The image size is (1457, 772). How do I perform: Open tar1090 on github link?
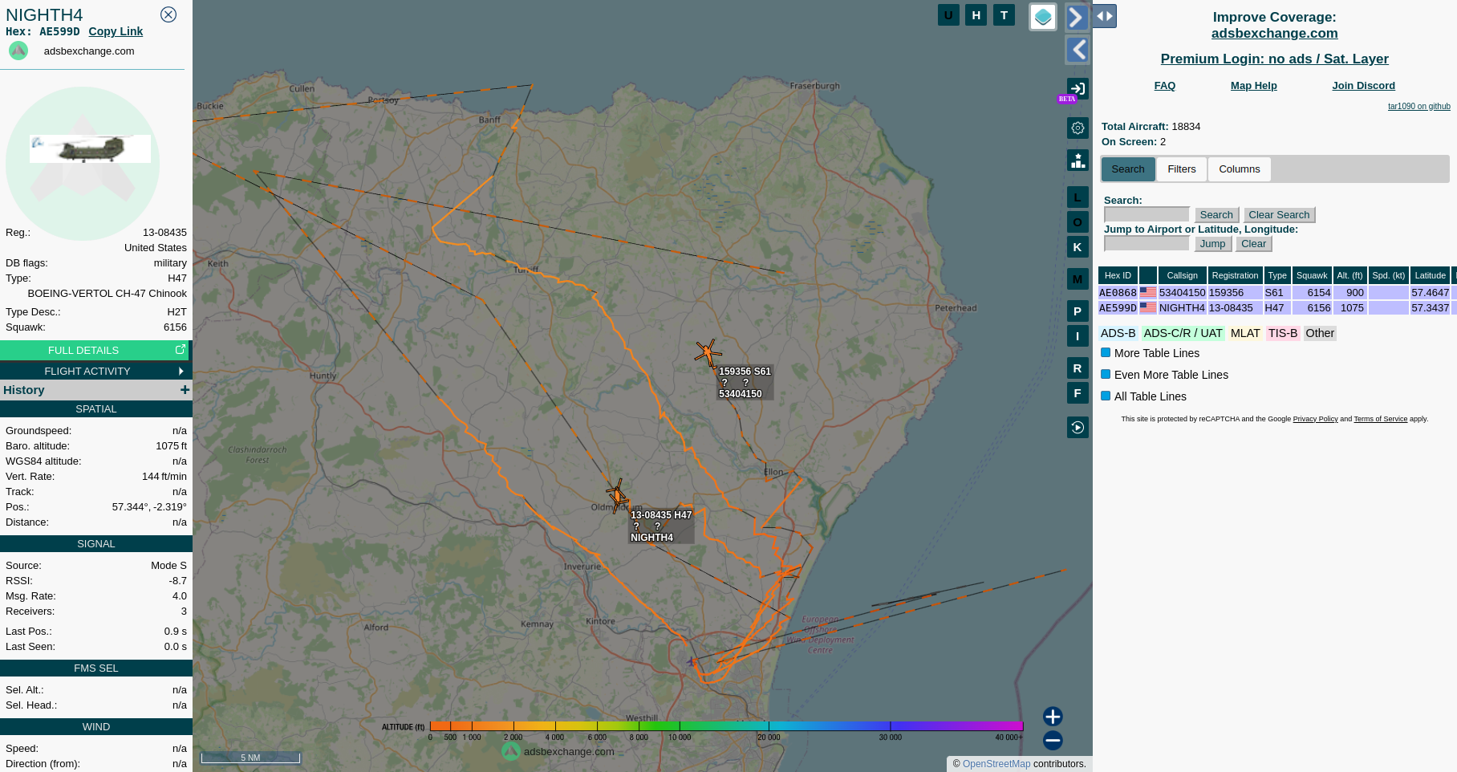[1418, 106]
